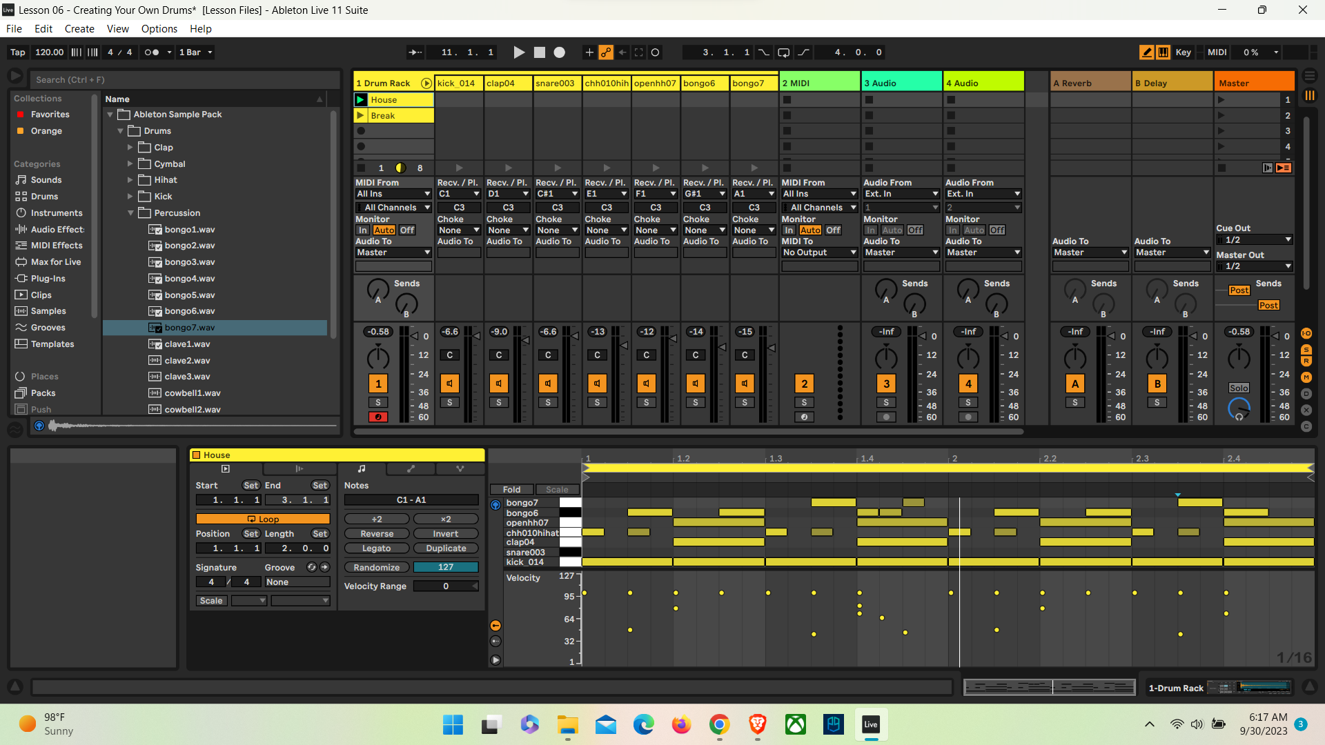
Task: Set Drum Rack track monitor to Off
Action: [x=407, y=230]
